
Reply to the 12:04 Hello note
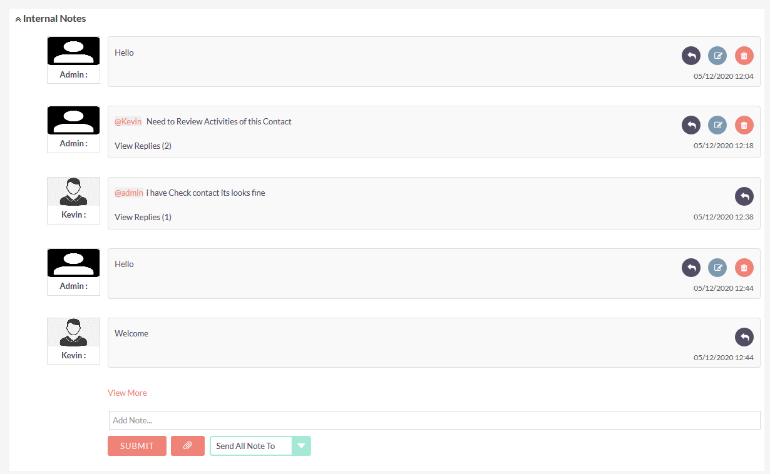click(x=691, y=56)
